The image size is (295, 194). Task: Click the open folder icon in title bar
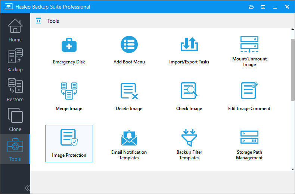251,7
